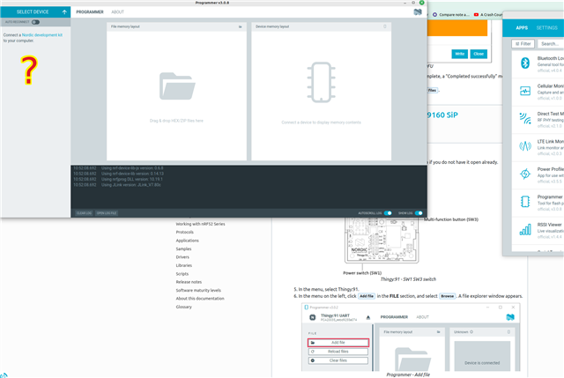Open the Drivers documentation link
Screen dimensions: 564x378
coord(182,257)
